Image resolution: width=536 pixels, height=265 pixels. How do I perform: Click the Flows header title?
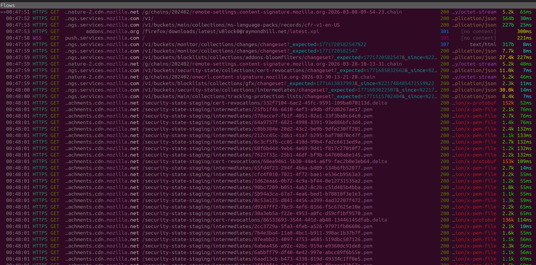(x=8, y=5)
